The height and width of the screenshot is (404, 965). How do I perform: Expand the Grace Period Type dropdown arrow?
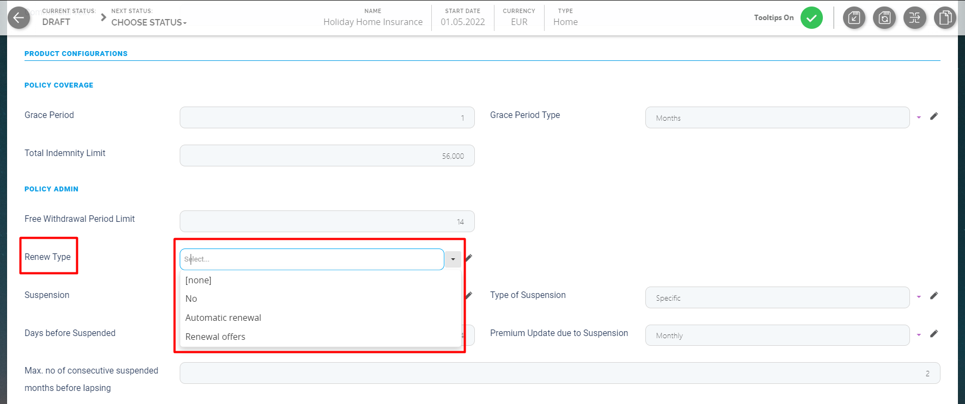tap(919, 117)
